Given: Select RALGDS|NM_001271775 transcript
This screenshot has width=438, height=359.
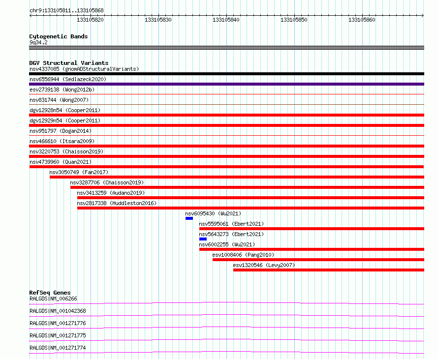Looking at the screenshot, I should click(x=58, y=335).
